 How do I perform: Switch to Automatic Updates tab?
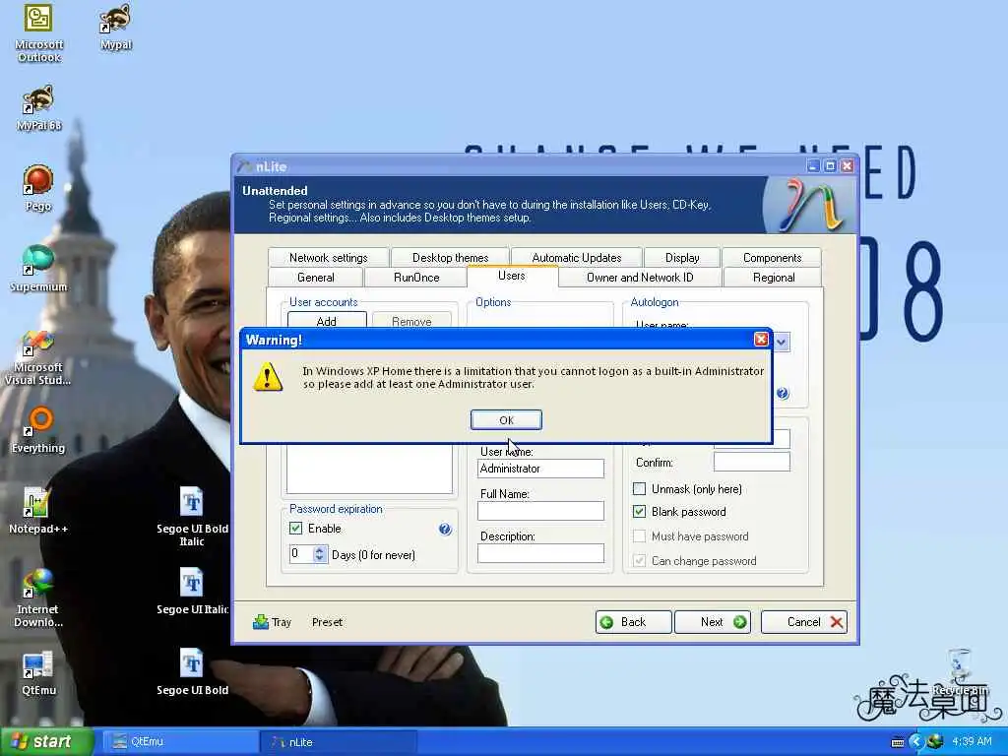(577, 258)
